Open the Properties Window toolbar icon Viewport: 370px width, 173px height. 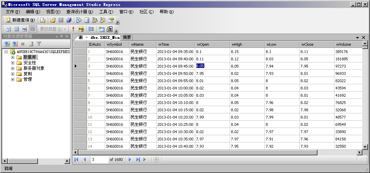coord(111,20)
